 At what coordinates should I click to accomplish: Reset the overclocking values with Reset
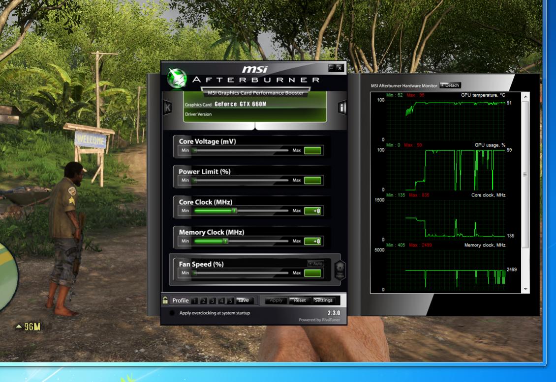(x=300, y=300)
